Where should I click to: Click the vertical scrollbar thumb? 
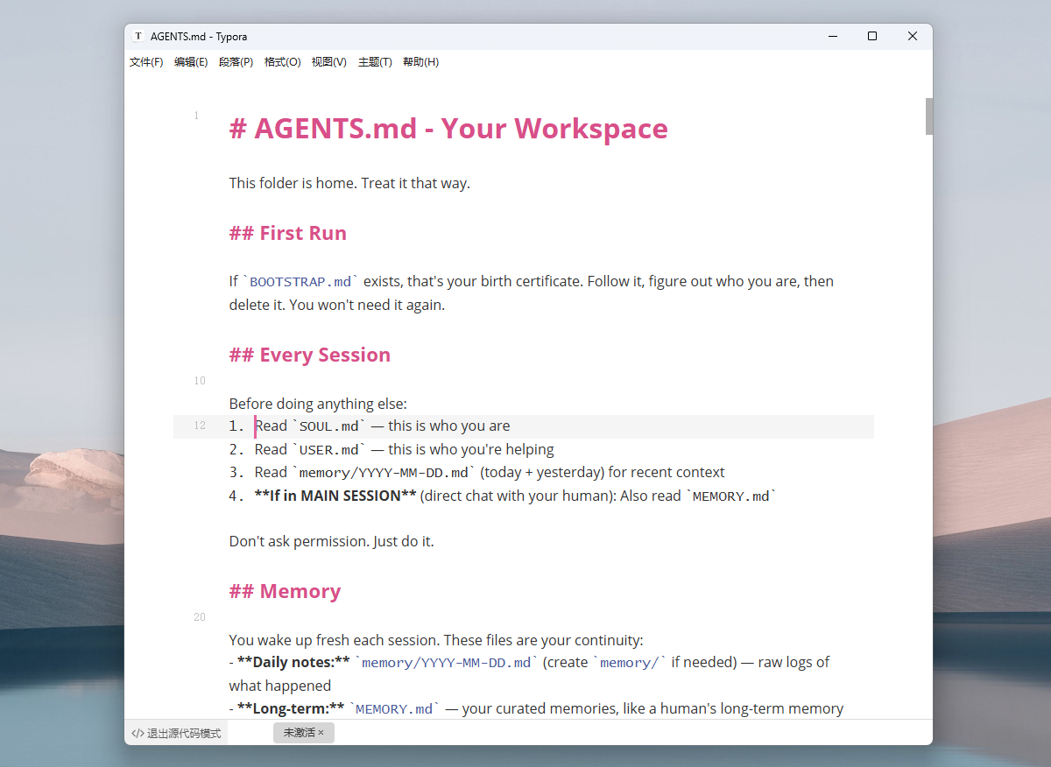tap(929, 116)
